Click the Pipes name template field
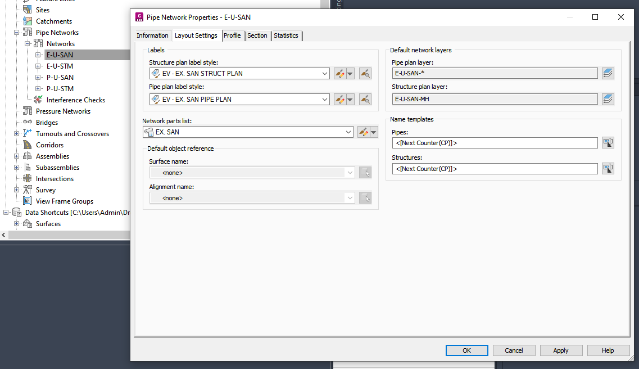The image size is (639, 369). pos(495,143)
